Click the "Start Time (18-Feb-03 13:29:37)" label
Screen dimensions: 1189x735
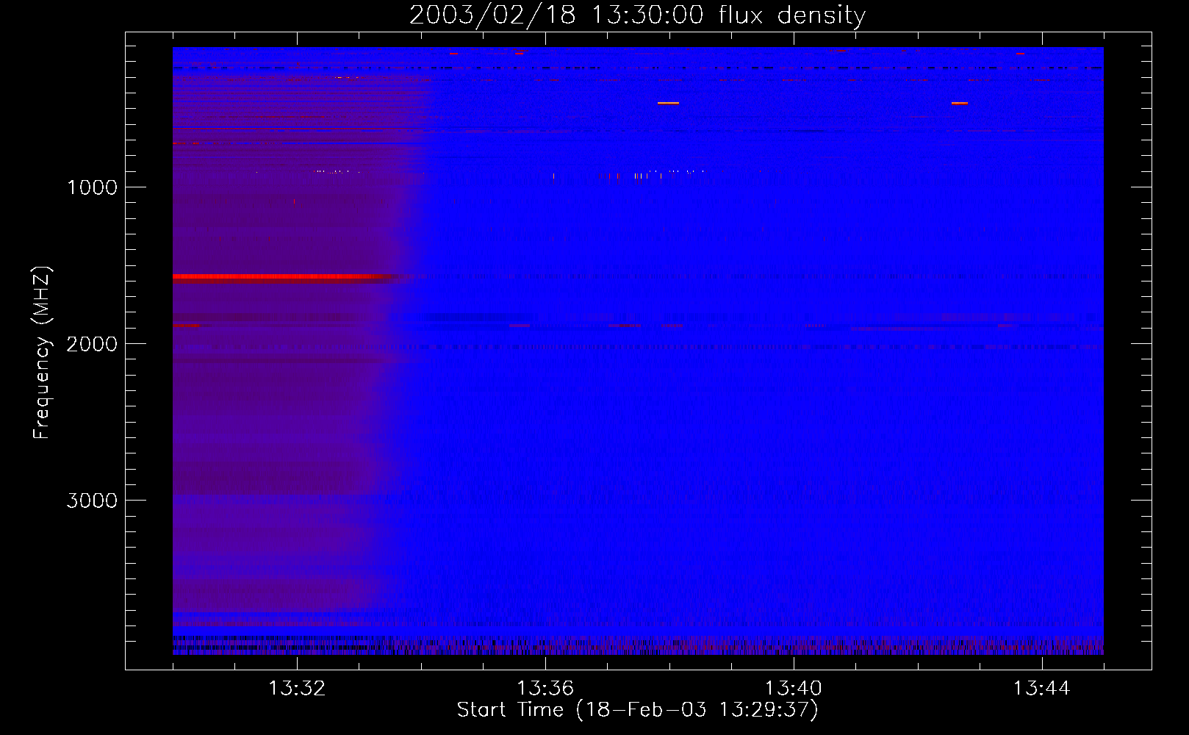[x=637, y=710]
